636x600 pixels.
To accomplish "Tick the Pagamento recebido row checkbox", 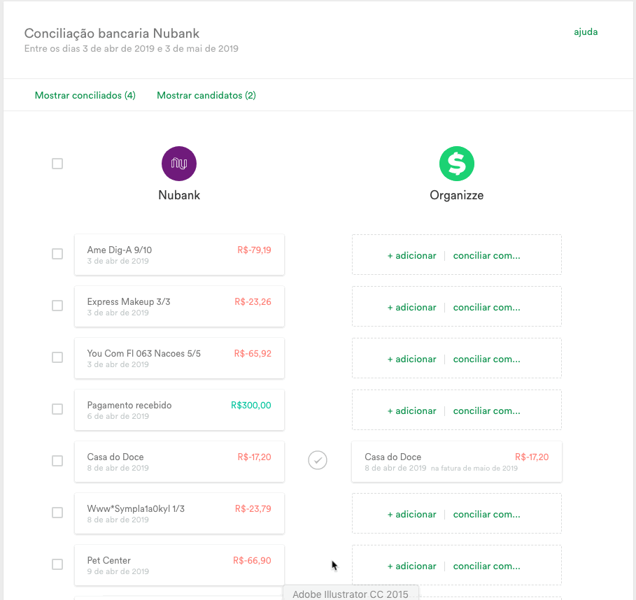I will click(57, 409).
